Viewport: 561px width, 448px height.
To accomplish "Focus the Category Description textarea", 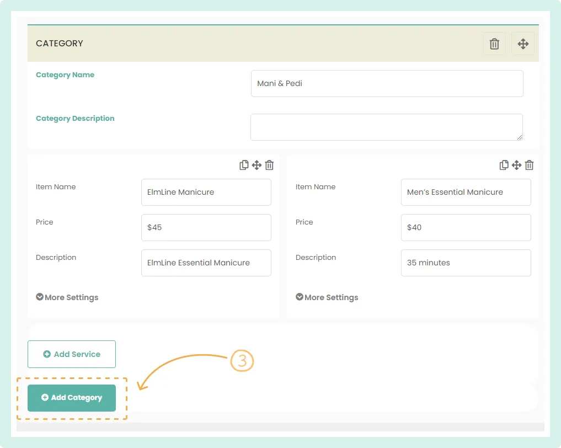I will 387,127.
